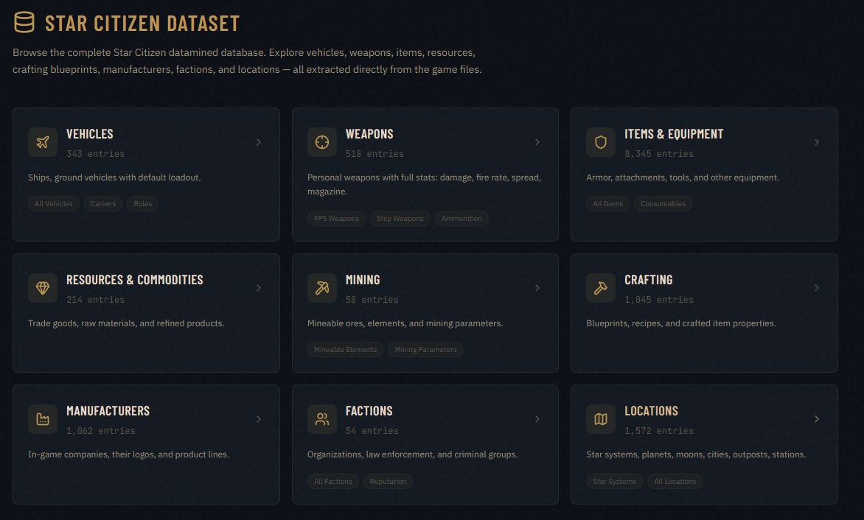Select the FPS Weapons tag
This screenshot has height=520, width=864.
[336, 219]
